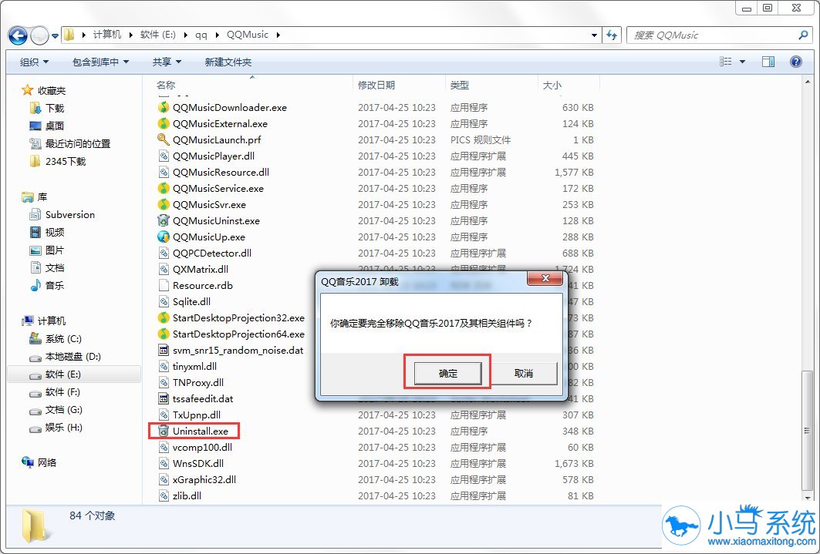This screenshot has height=554, width=820.
Task: Open Subversion library
Action: pos(69,215)
